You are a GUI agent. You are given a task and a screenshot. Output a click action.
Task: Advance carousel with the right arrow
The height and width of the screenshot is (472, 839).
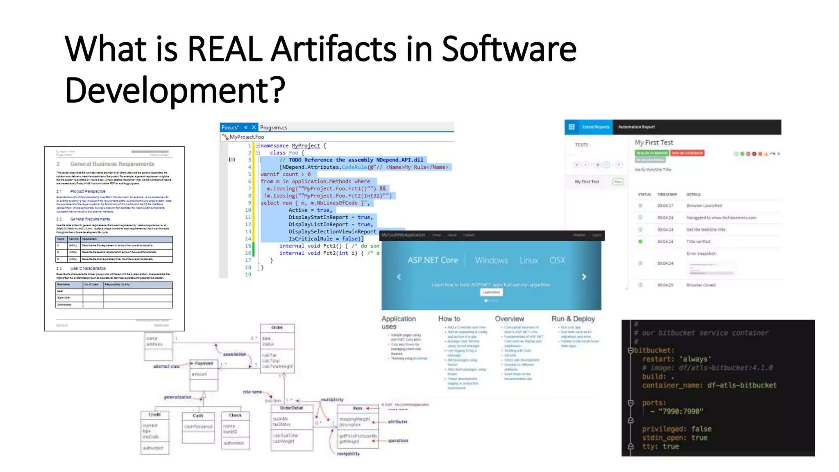[584, 277]
